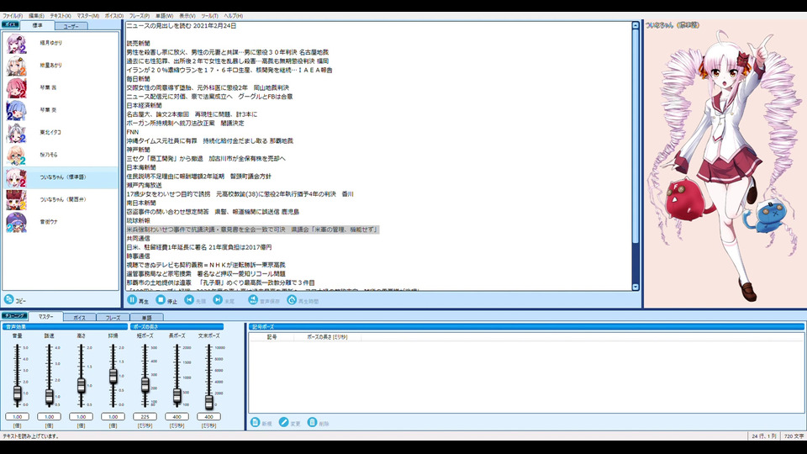The width and height of the screenshot is (807, 454).
Task: Pick the 桜乃そら voice avatar
Action: click(16, 155)
